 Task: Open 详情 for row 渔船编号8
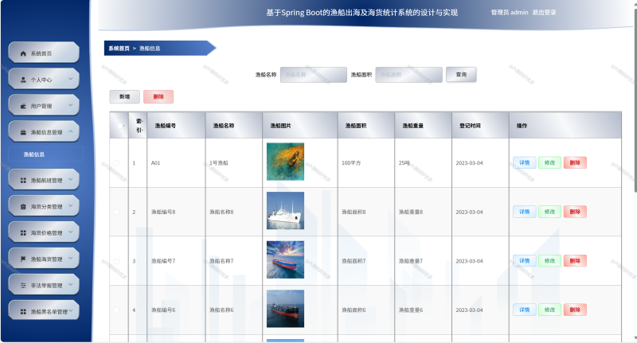coord(525,212)
